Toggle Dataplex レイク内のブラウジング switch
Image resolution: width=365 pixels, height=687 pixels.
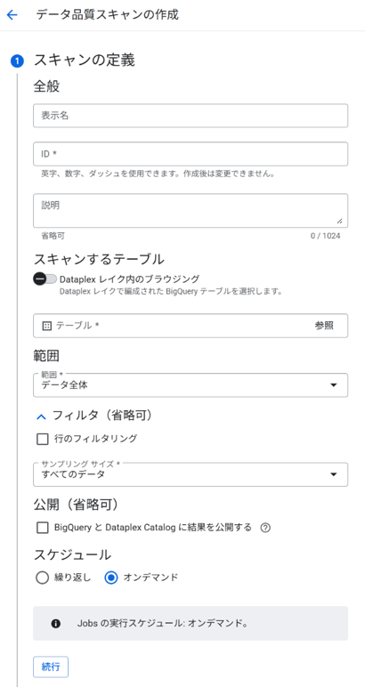(45, 279)
